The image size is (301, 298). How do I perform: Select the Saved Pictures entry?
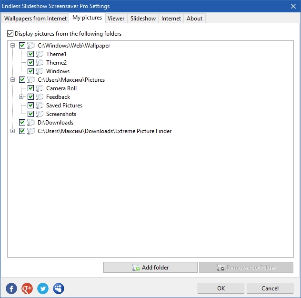[64, 106]
